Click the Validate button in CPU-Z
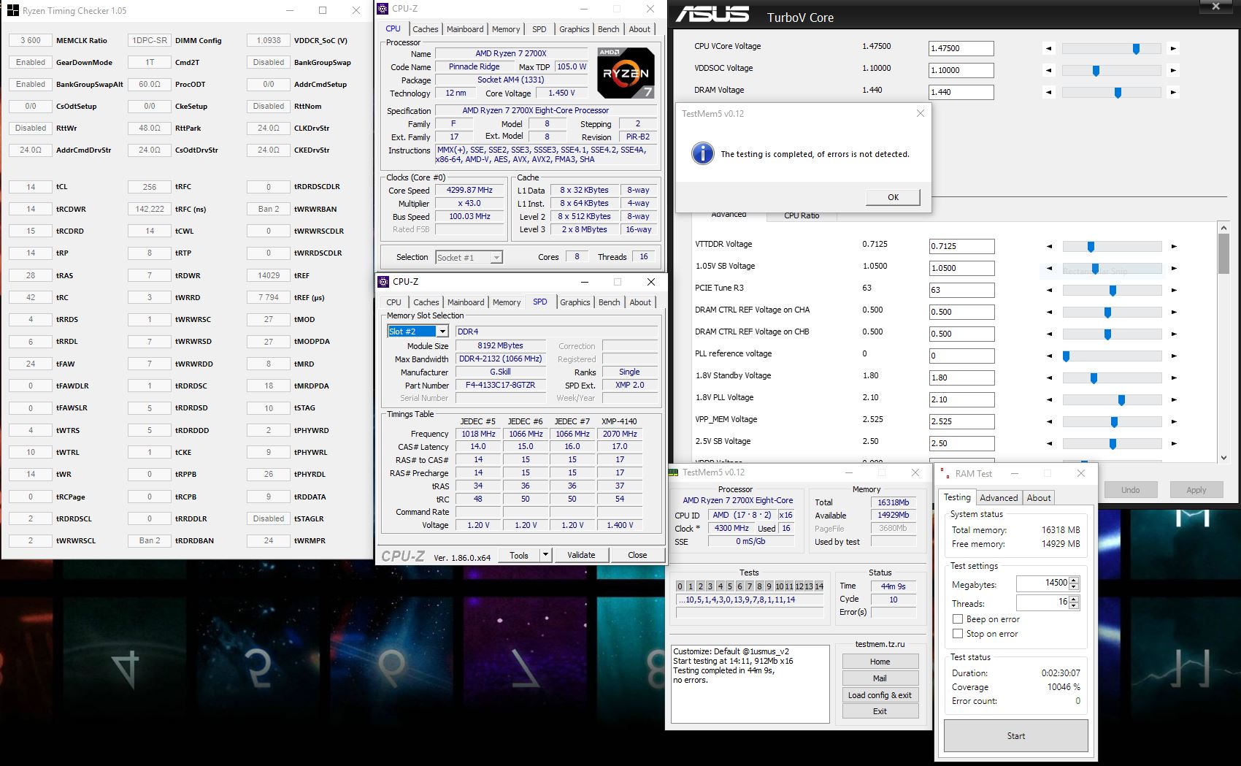Image resolution: width=1241 pixels, height=766 pixels. click(581, 555)
